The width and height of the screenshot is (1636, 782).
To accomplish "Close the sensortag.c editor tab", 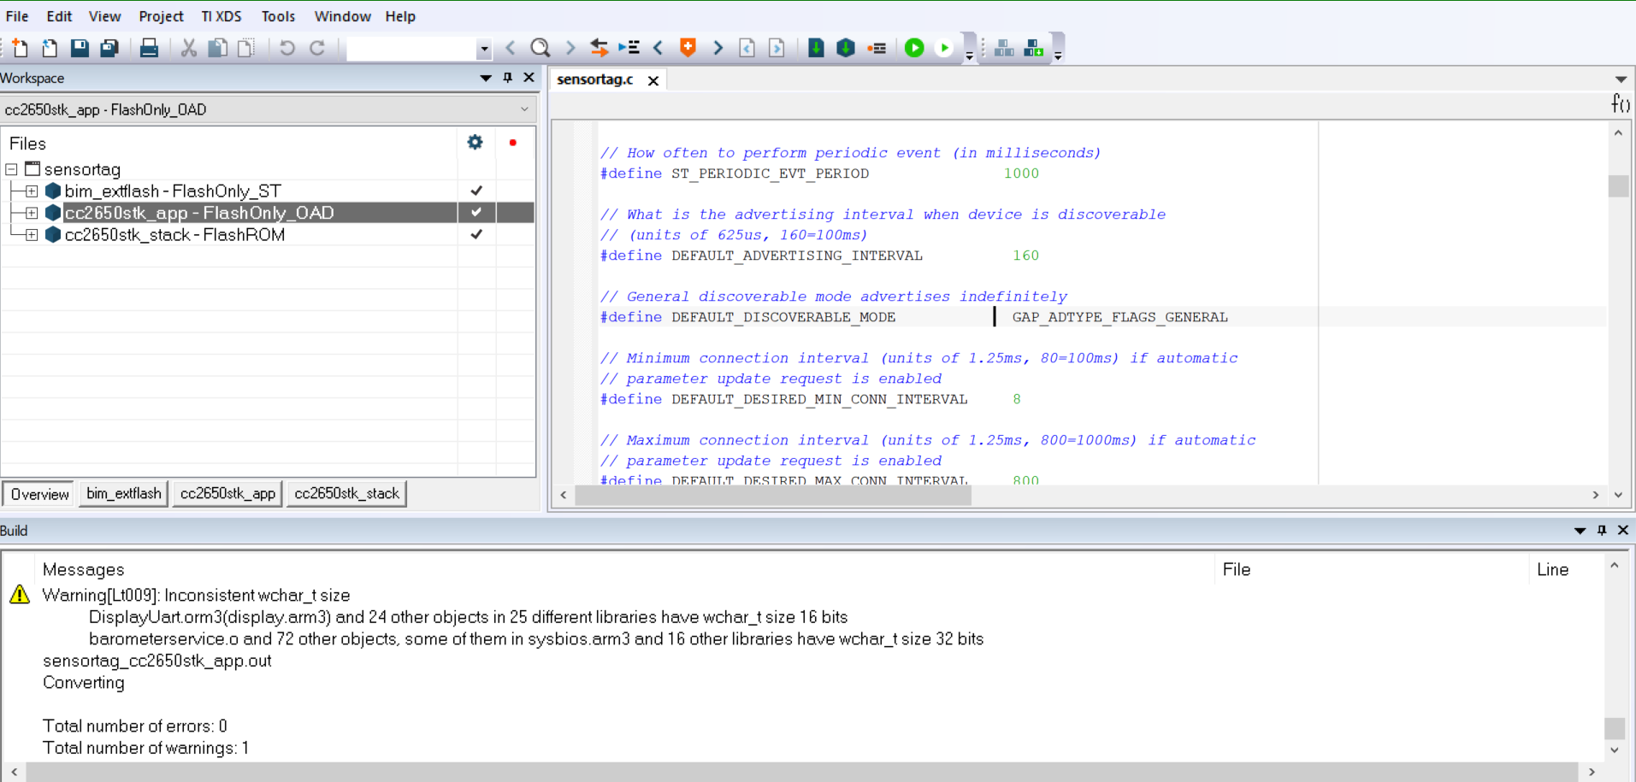I will 653,80.
